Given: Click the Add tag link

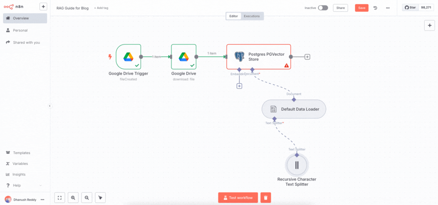Looking at the screenshot, I should pos(101,8).
